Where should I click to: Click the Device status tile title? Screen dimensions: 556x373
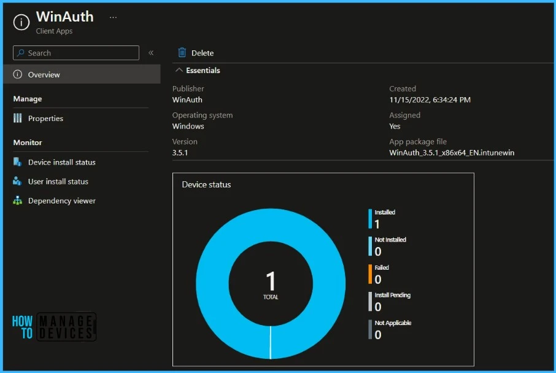[x=206, y=184]
